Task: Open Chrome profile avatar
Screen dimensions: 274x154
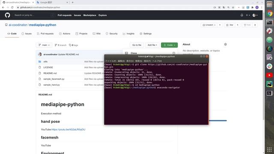Action: pos(257,7)
